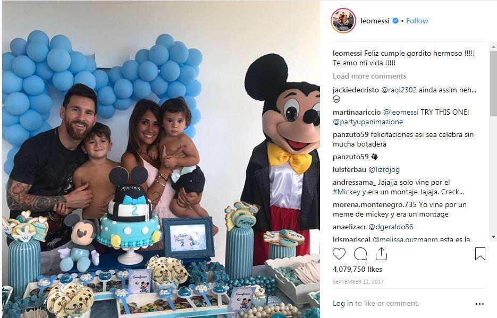The image size is (497, 318).
Task: Open the September 11, 2017 timestamp
Action: [x=358, y=281]
